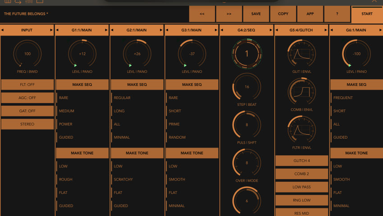This screenshot has width=383, height=216.
Task: Click the left arrow on G6:1/MAIN header
Action: [332, 30]
